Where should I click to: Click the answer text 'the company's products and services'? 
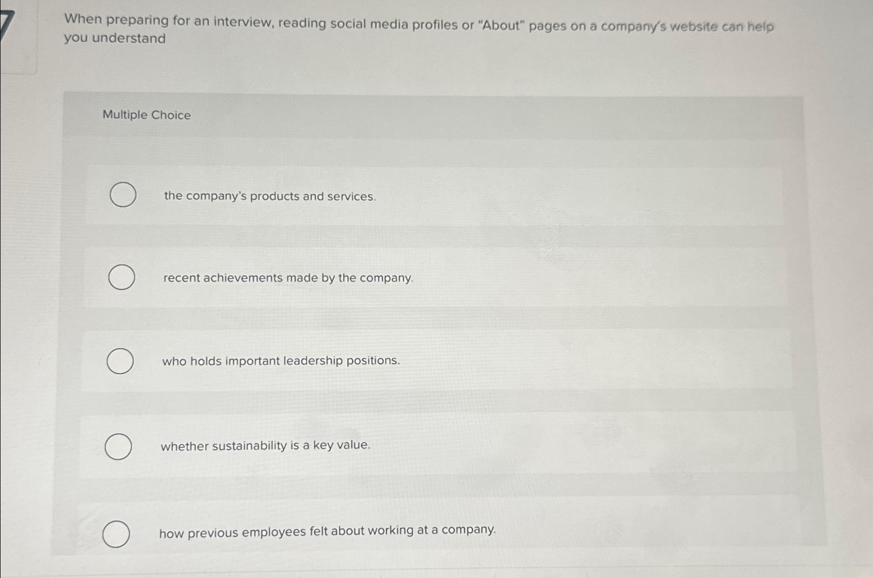[269, 196]
